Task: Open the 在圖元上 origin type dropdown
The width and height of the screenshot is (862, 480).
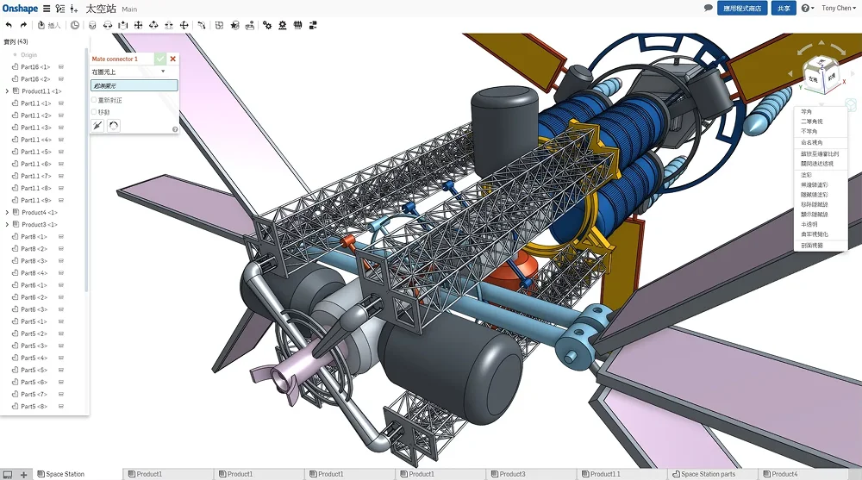Action: 129,72
